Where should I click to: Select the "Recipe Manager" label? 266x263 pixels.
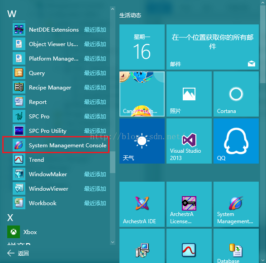[x=50, y=88]
